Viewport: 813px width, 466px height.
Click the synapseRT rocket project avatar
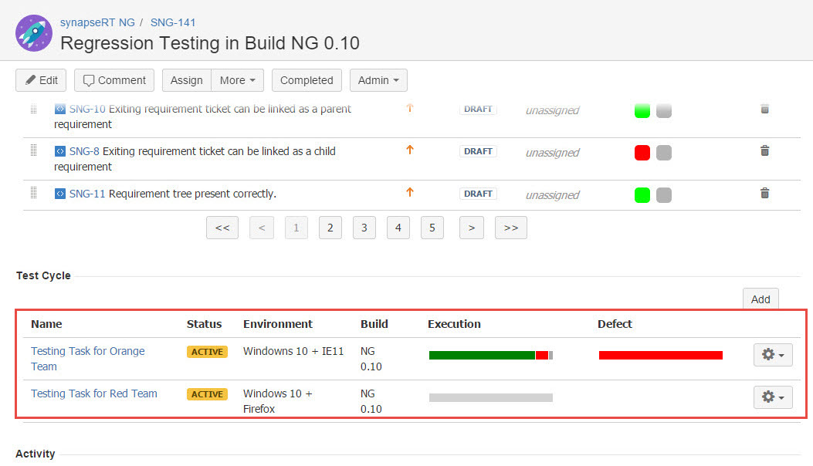tap(34, 33)
